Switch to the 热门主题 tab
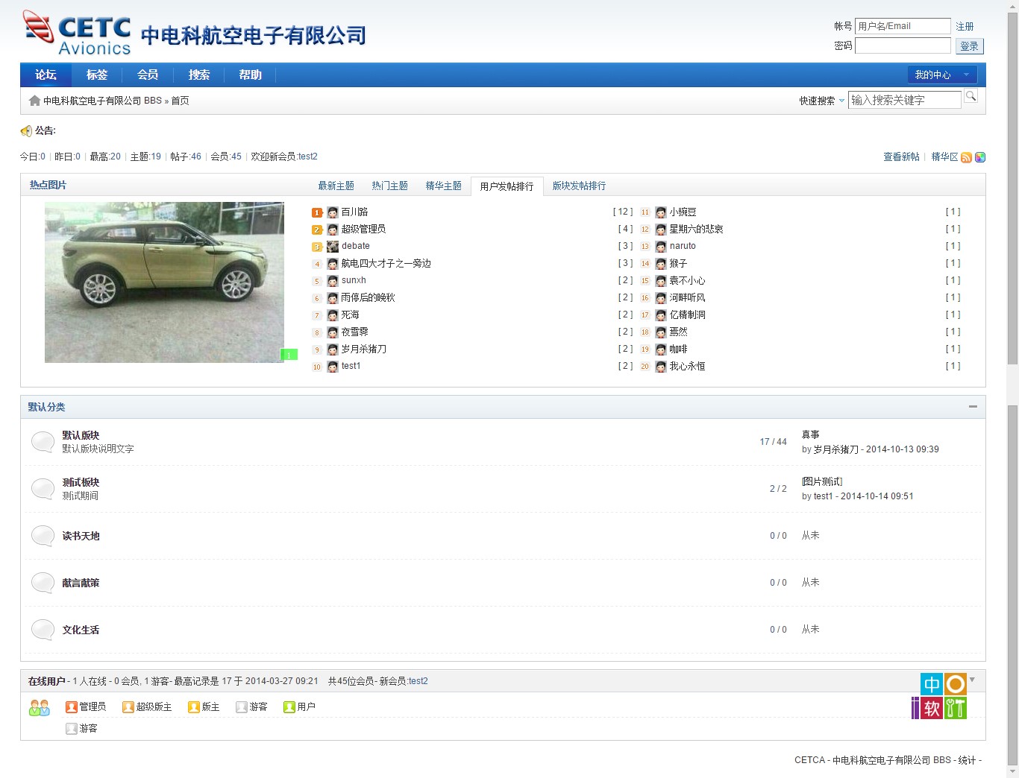This screenshot has width=1019, height=778. [389, 186]
